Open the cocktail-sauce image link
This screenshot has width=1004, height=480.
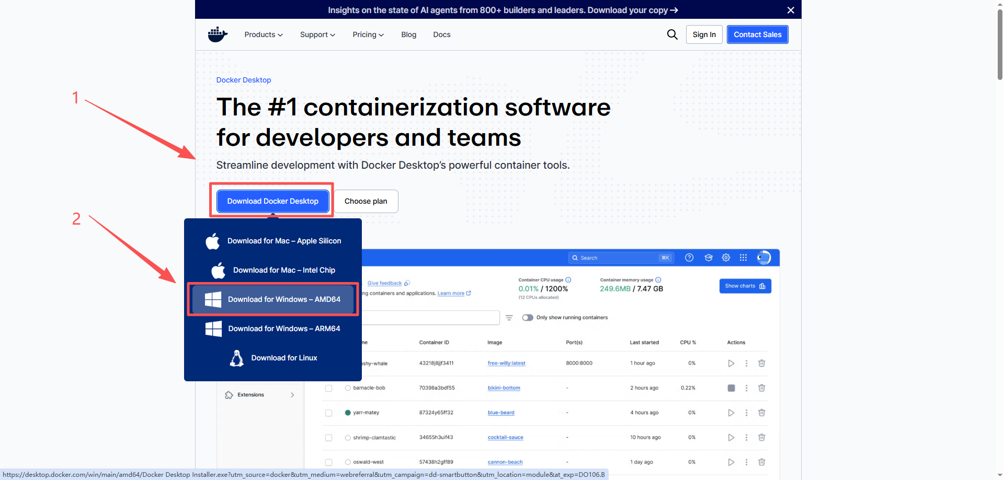point(506,438)
